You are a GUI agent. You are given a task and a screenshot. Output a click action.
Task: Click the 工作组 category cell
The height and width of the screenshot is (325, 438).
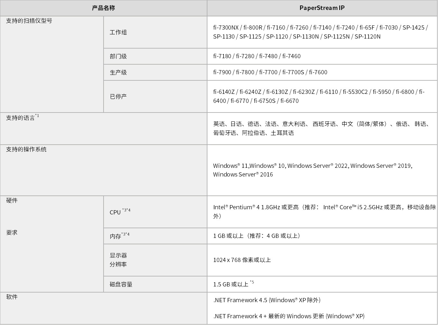(x=155, y=32)
